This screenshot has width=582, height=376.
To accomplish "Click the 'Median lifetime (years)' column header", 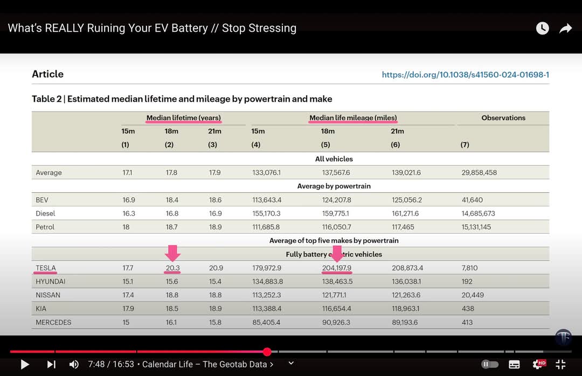I will point(184,117).
